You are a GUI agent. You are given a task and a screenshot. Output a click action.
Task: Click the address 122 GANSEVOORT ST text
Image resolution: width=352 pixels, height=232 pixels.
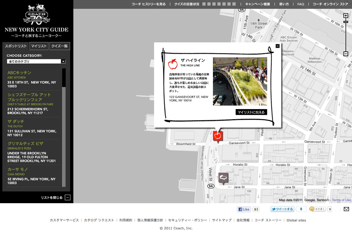(x=189, y=99)
